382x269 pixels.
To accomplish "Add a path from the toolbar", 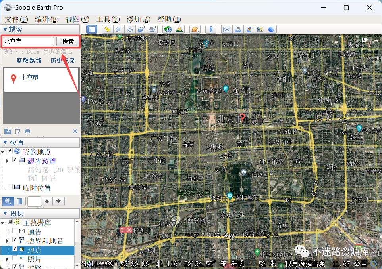I will pos(130,29).
